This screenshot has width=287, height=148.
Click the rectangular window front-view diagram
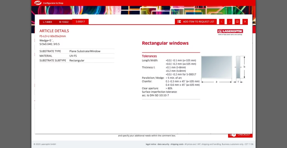tap(216, 67)
